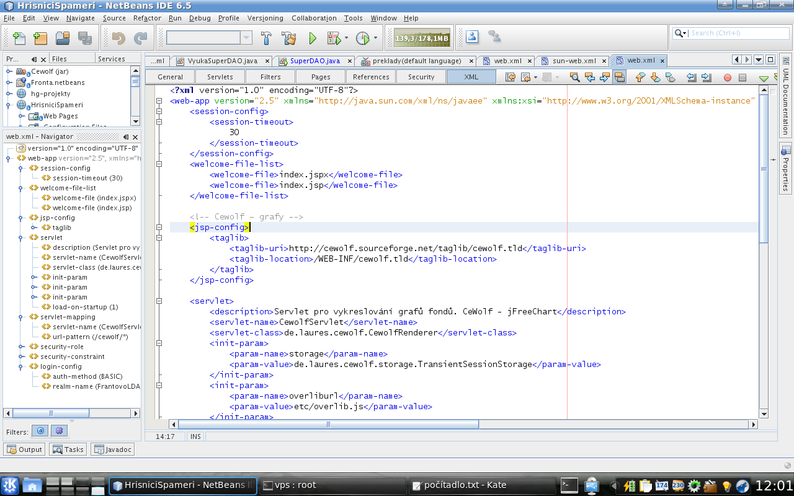Start macro recording red circle
The height and width of the screenshot is (496, 794).
click(728, 77)
